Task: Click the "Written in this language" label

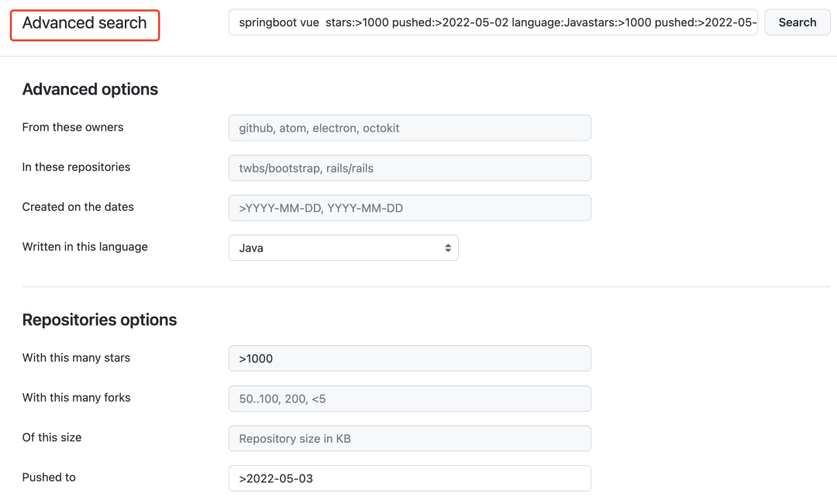Action: pyautogui.click(x=85, y=247)
